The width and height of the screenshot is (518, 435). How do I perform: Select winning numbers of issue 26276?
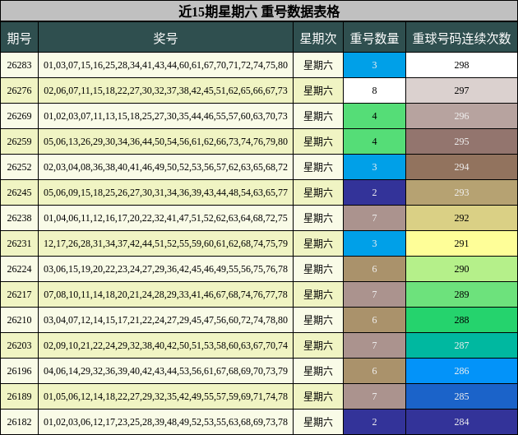[165, 90]
